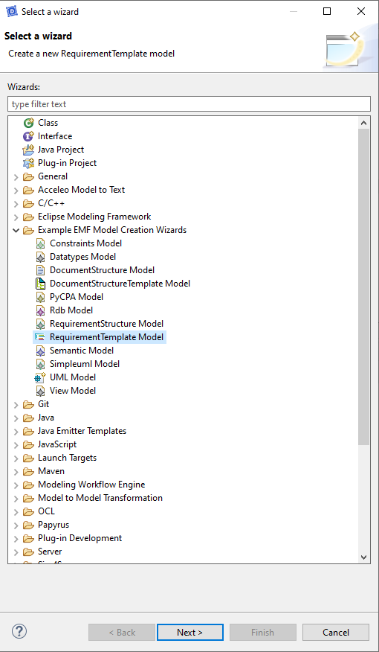
Task: Select the Launch Targets label
Action: pos(67,458)
